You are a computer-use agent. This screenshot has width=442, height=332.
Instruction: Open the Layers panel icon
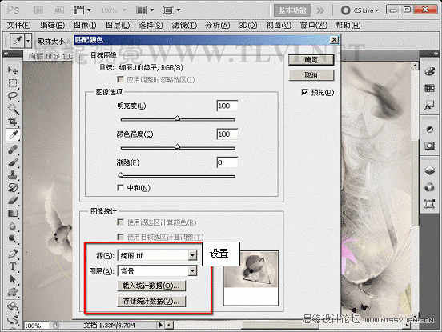coord(429,170)
